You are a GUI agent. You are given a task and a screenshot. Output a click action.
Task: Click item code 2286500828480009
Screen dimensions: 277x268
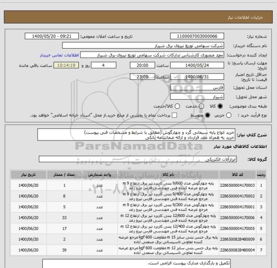click(x=237, y=239)
